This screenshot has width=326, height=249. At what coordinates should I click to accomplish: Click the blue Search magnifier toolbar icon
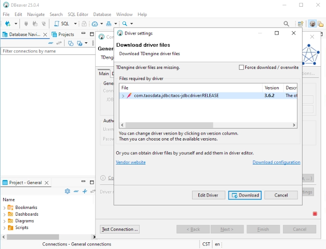pyautogui.click(x=125, y=24)
